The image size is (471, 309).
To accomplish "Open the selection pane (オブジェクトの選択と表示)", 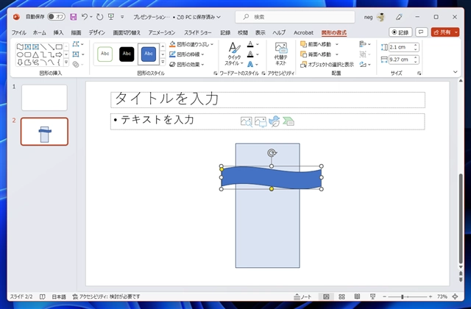I will point(327,64).
